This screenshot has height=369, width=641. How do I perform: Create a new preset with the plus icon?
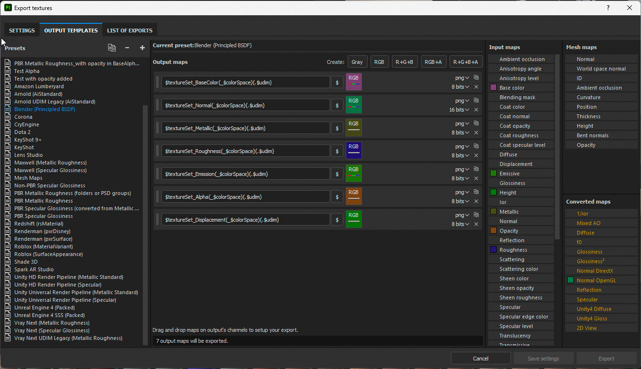coord(142,48)
